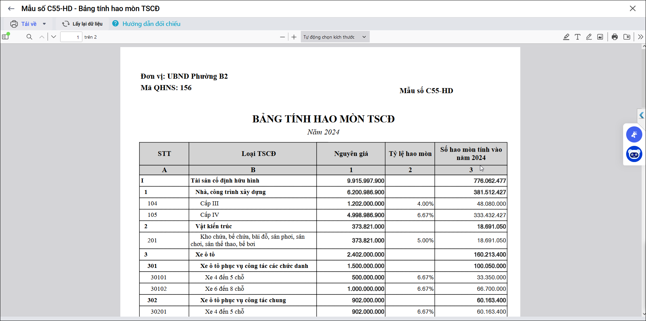
Task: Print the document using printer icon
Action: click(615, 37)
